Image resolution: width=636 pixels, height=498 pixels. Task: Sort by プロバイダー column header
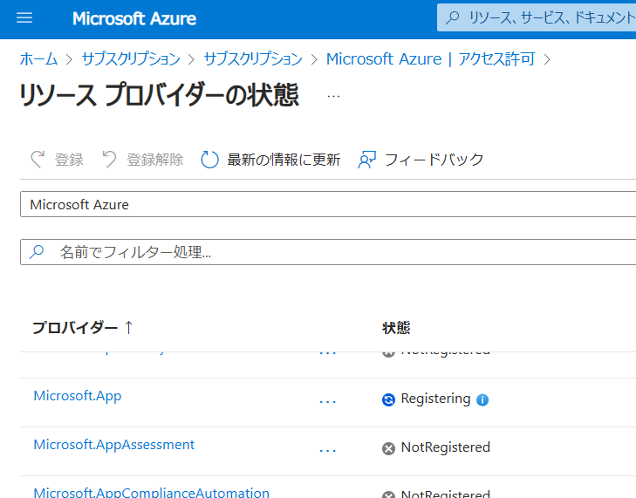pyautogui.click(x=75, y=327)
